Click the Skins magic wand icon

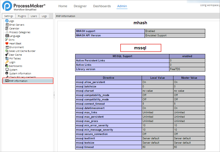click(x=7, y=40)
